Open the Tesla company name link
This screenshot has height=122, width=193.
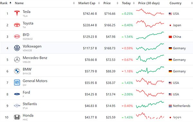[x=27, y=12]
